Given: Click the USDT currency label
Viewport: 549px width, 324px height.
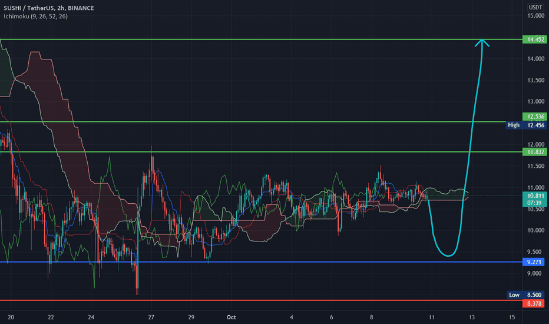Looking at the screenshot, I should (x=535, y=7).
